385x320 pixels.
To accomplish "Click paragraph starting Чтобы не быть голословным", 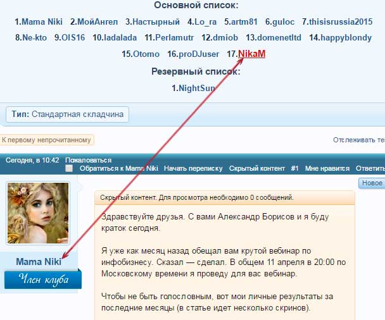I will (x=217, y=302).
